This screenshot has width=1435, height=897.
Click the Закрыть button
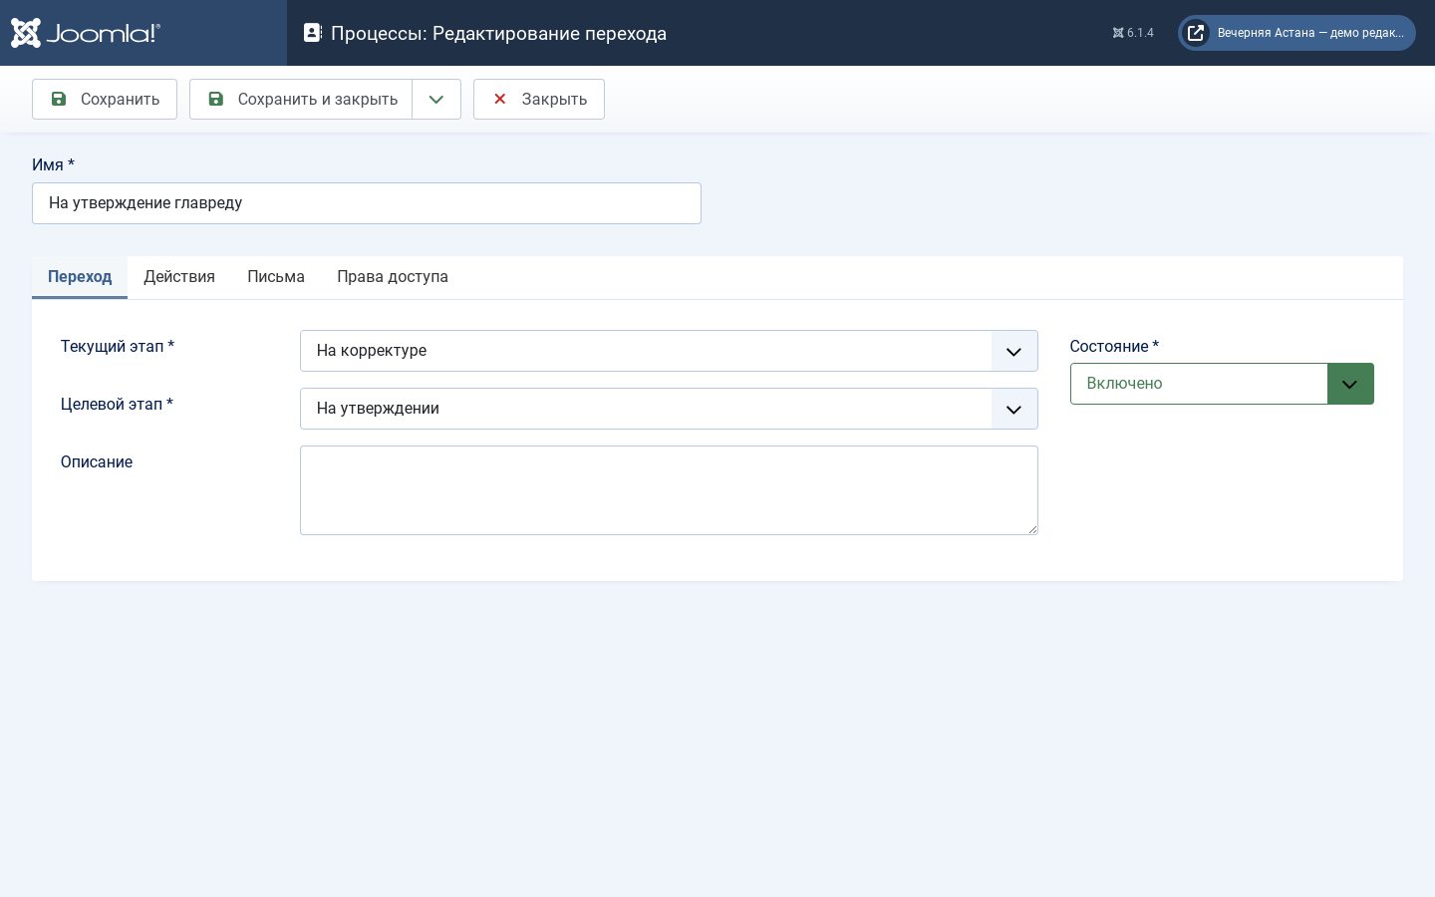click(x=539, y=100)
